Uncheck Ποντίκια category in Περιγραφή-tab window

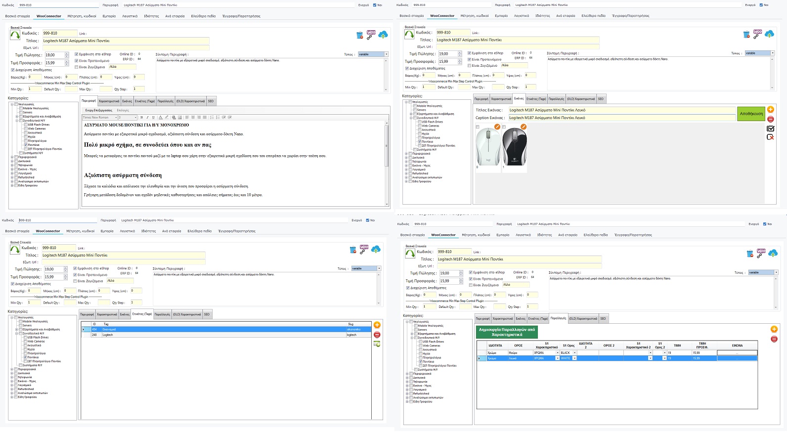(26, 145)
